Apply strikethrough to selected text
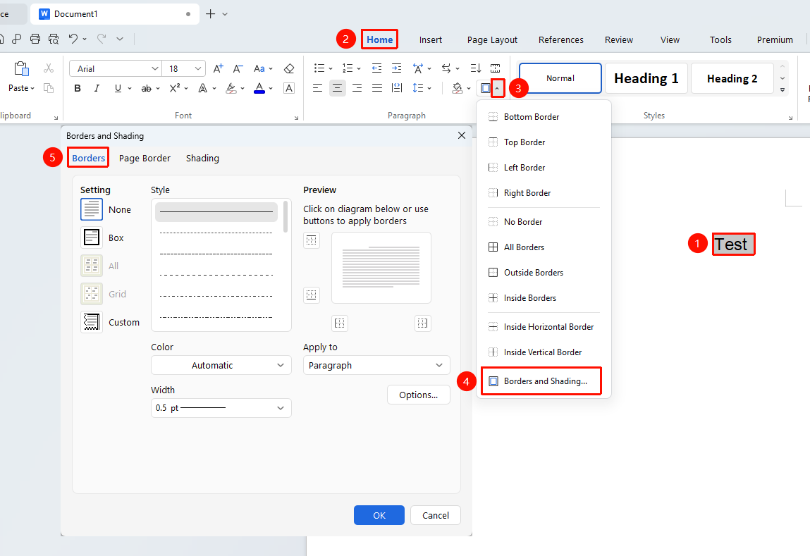Viewport: 810px width, 556px height. 147,88
